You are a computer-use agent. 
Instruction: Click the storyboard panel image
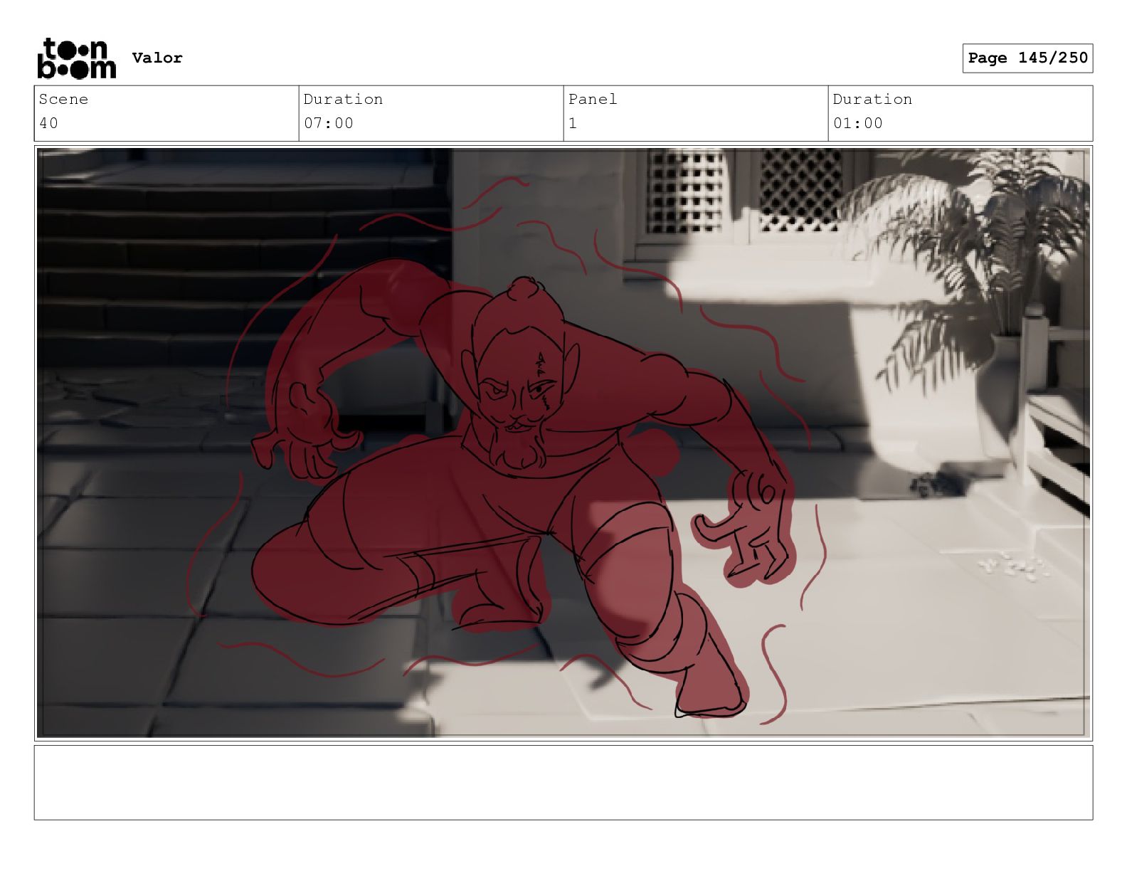coord(563,443)
